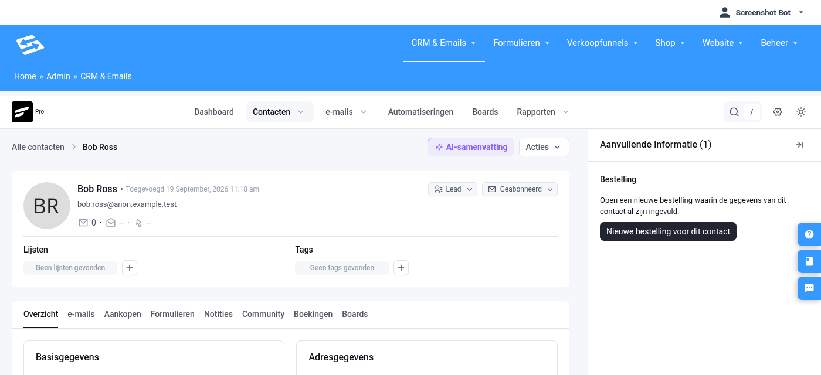Click the Toegevoegd 19 September date text
The width and height of the screenshot is (821, 375).
pyautogui.click(x=192, y=189)
